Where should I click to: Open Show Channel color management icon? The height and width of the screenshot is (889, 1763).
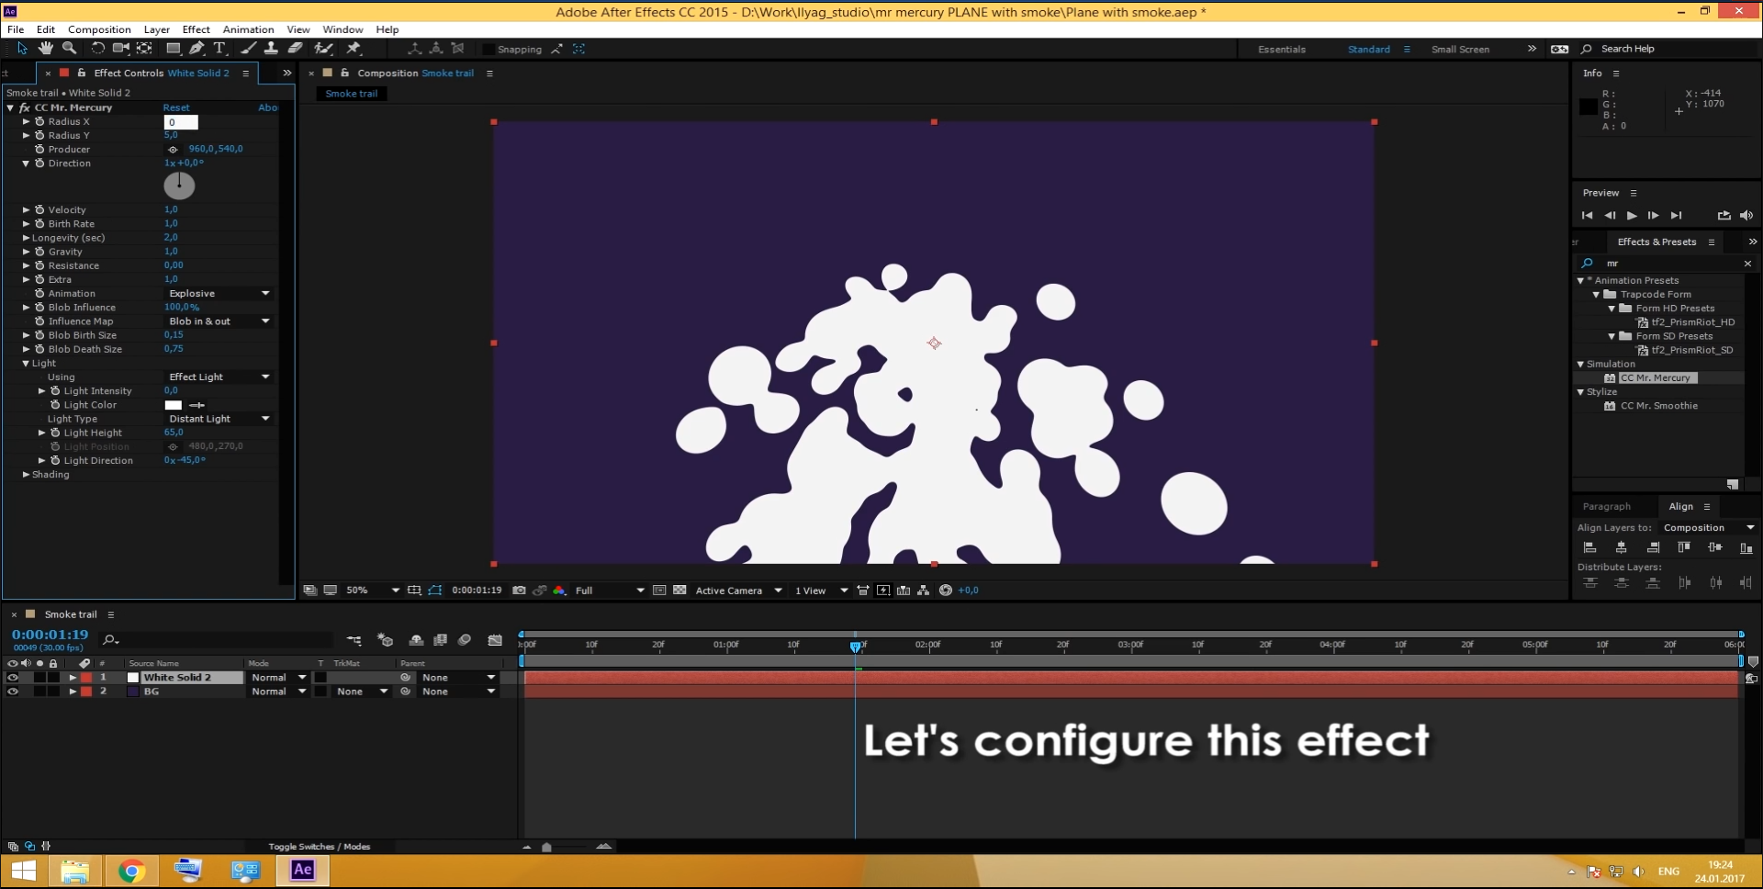(559, 591)
